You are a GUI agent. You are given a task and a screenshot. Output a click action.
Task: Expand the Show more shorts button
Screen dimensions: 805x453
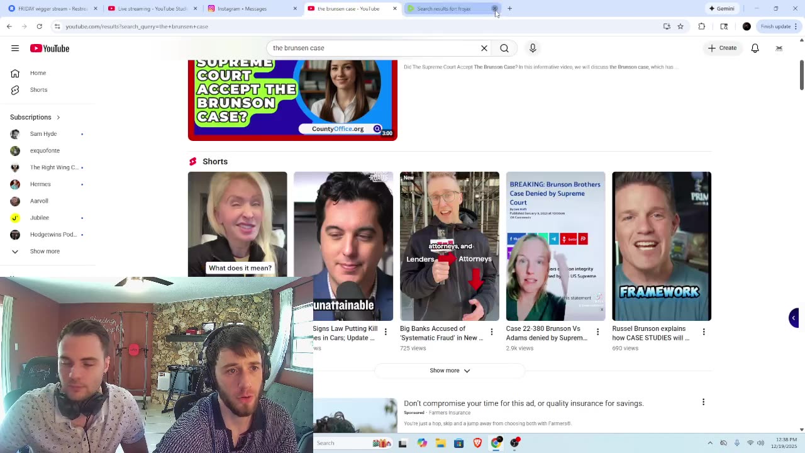pyautogui.click(x=450, y=371)
